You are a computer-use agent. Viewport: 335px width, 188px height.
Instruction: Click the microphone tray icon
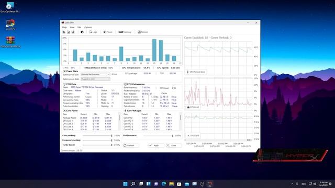pos(297,184)
